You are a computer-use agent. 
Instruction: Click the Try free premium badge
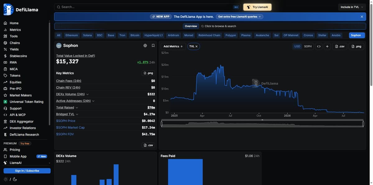pos(25,144)
